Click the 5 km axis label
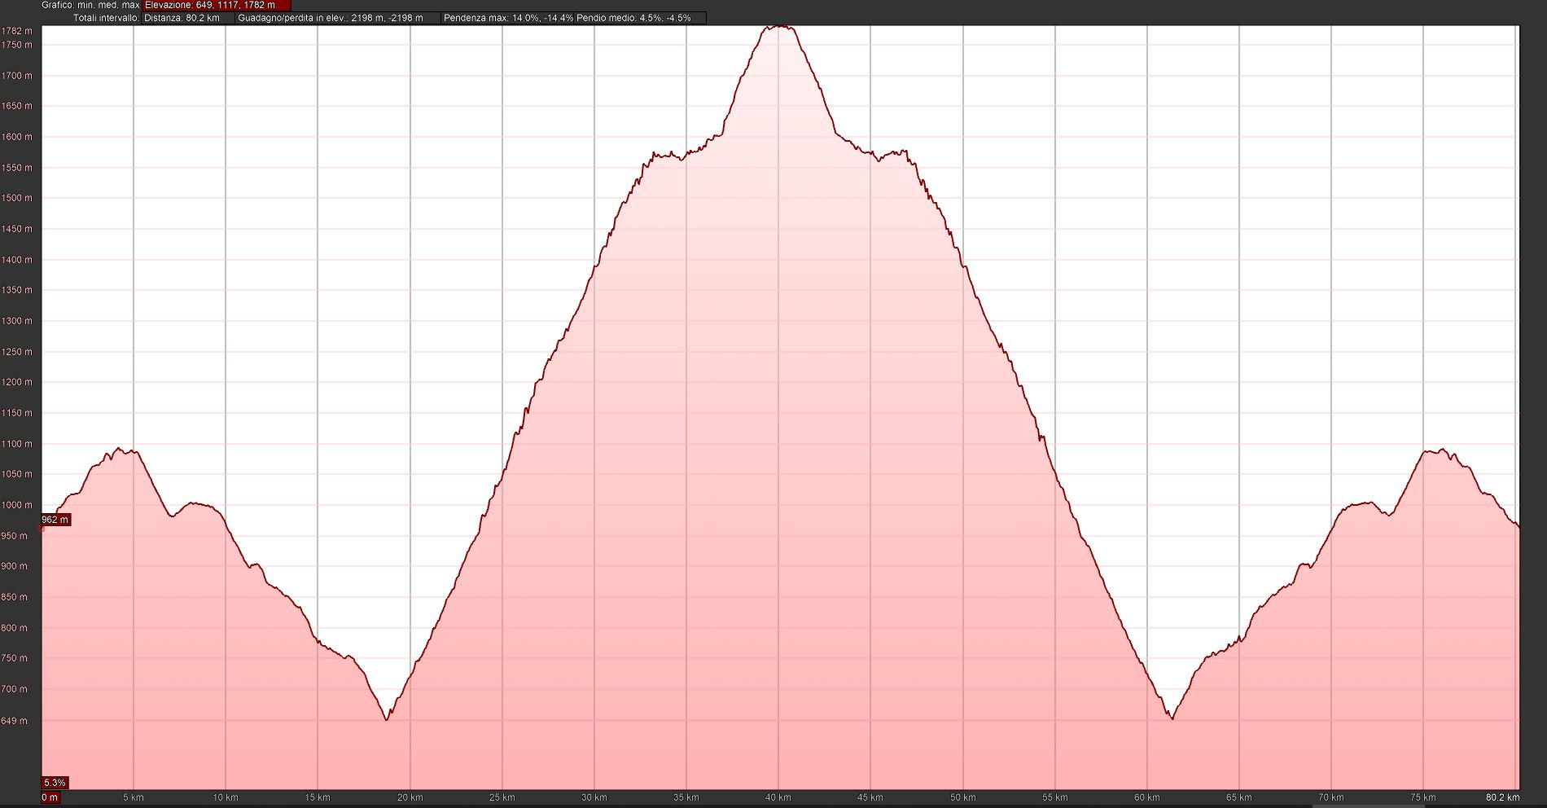The height and width of the screenshot is (808, 1547). coord(134,797)
